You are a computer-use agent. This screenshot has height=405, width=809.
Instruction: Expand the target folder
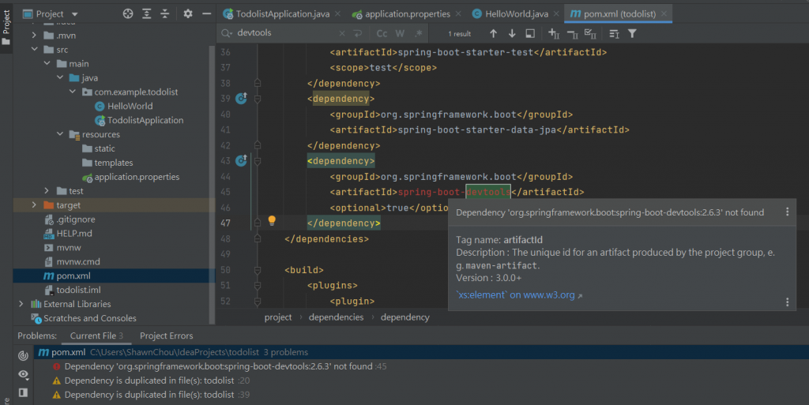pos(34,204)
